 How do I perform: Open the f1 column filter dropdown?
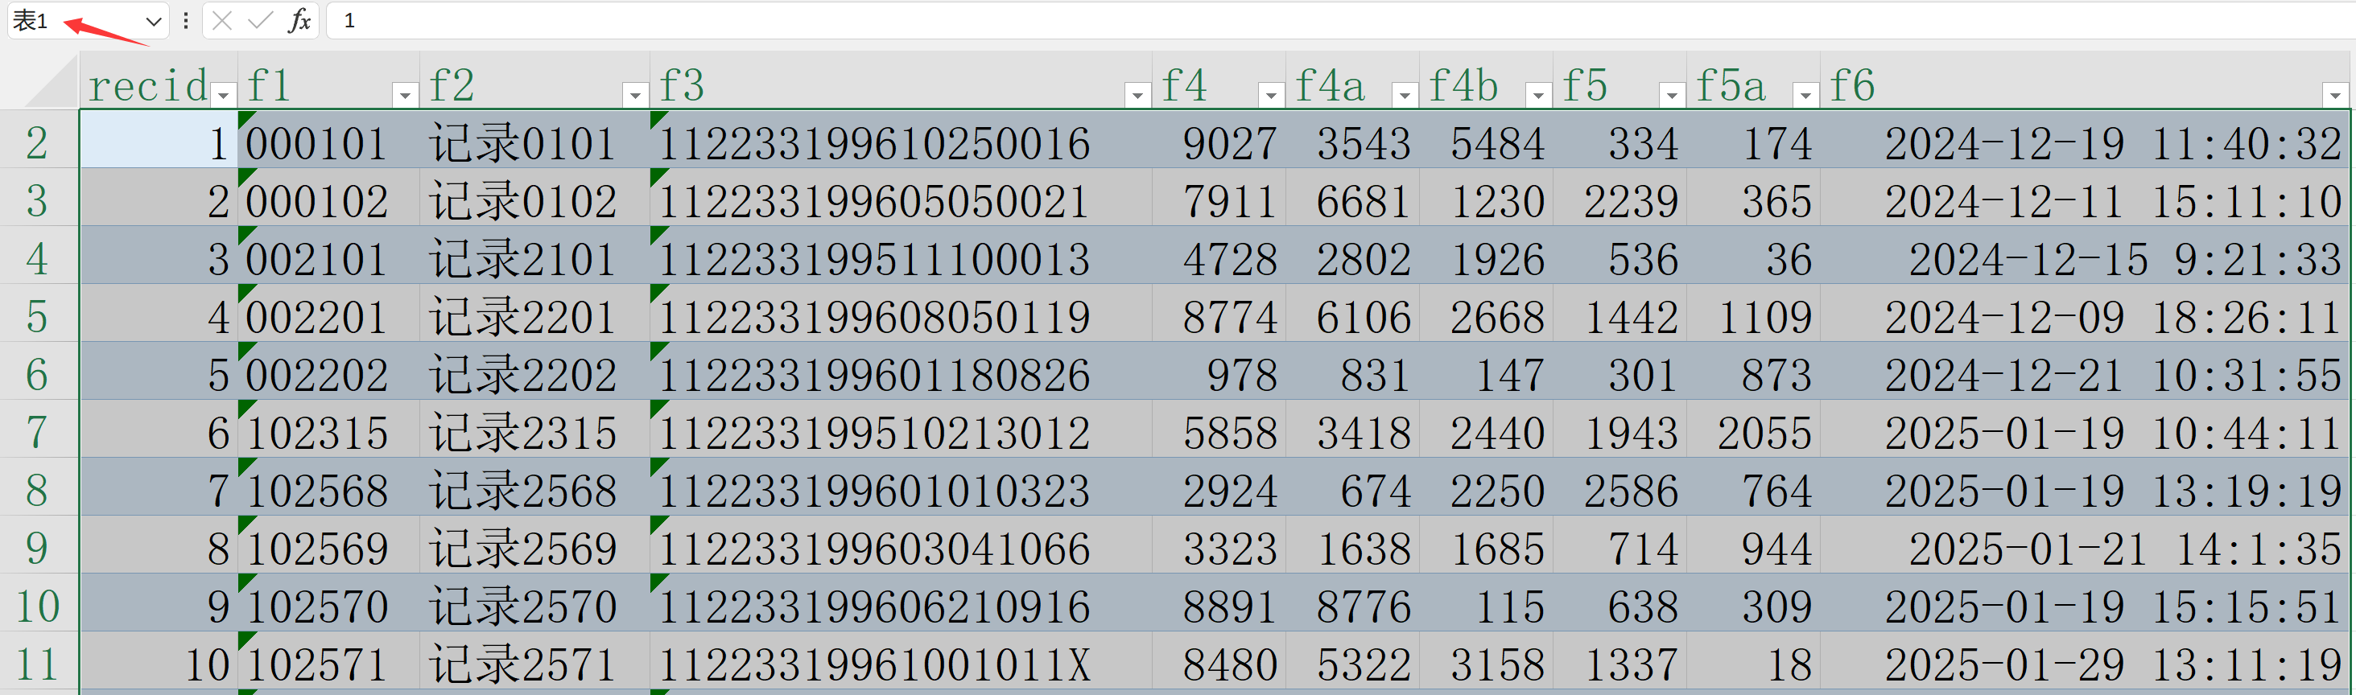[404, 94]
